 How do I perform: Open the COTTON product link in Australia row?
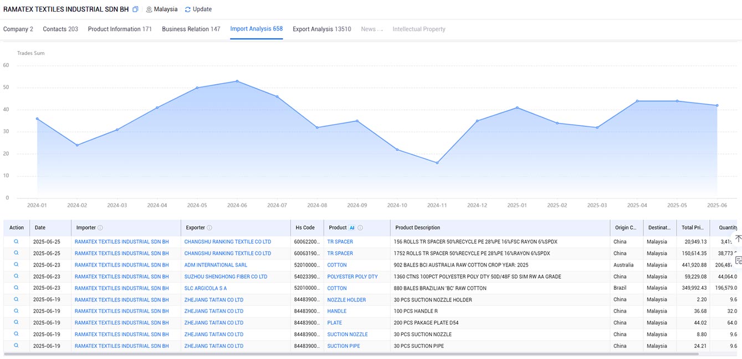coord(337,265)
